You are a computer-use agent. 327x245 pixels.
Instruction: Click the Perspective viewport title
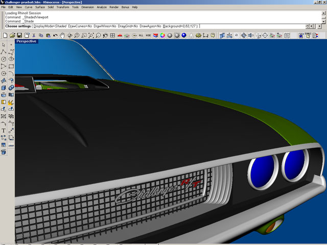click(x=26, y=41)
